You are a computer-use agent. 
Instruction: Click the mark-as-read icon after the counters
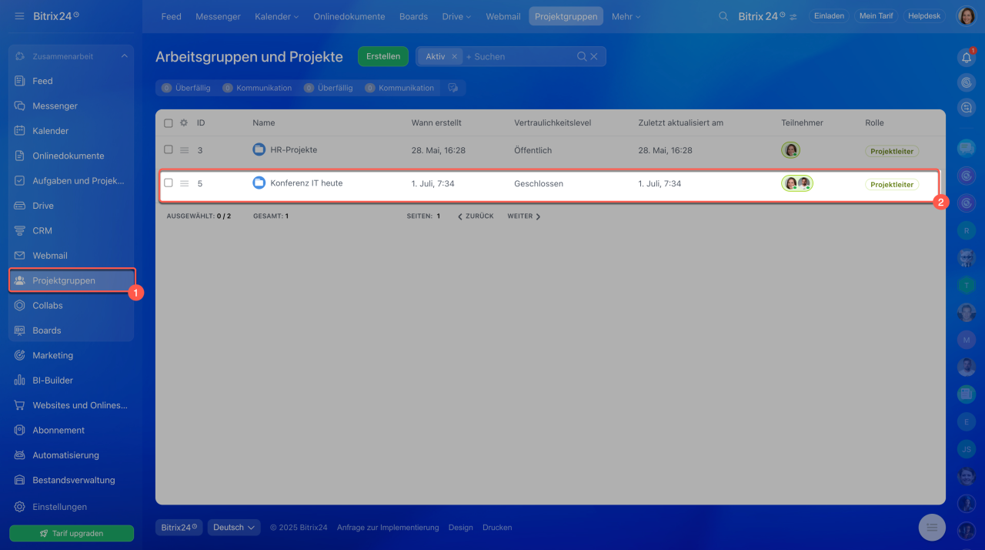tap(453, 88)
